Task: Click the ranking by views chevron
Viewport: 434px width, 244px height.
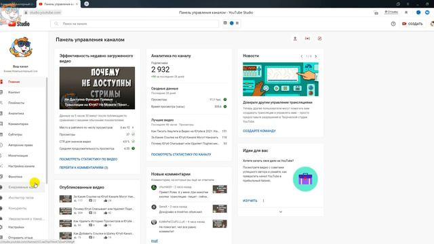Action: (133, 127)
